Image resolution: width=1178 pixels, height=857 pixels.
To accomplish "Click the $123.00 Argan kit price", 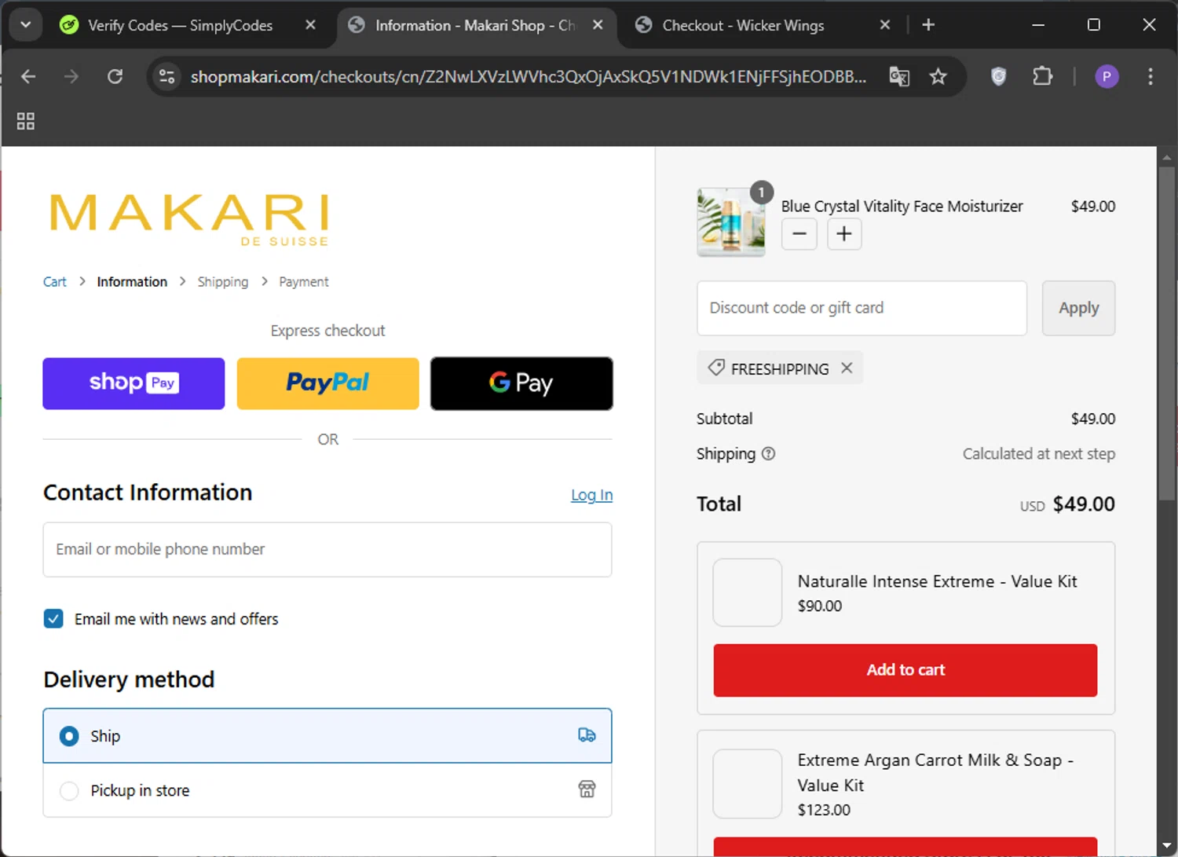I will coord(824,810).
